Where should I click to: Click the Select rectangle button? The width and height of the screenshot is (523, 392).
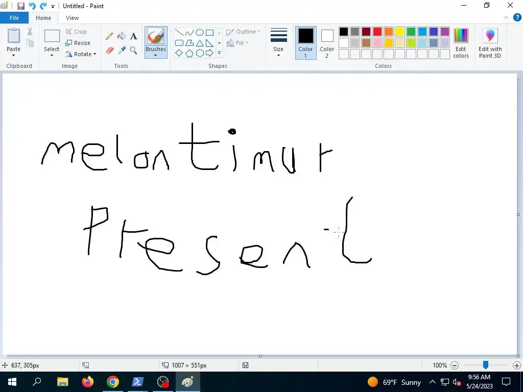point(52,36)
